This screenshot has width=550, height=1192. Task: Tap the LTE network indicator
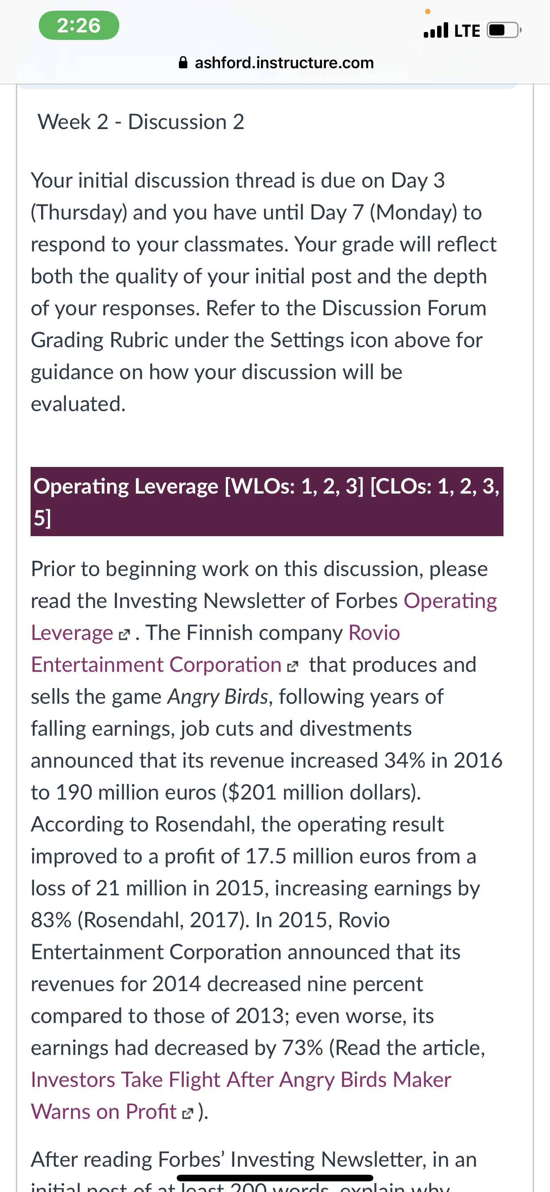(467, 31)
